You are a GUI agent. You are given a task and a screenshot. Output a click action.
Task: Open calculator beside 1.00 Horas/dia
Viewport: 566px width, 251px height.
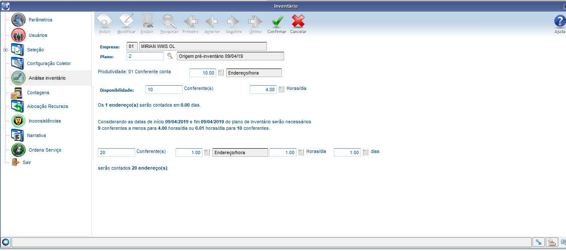(301, 152)
